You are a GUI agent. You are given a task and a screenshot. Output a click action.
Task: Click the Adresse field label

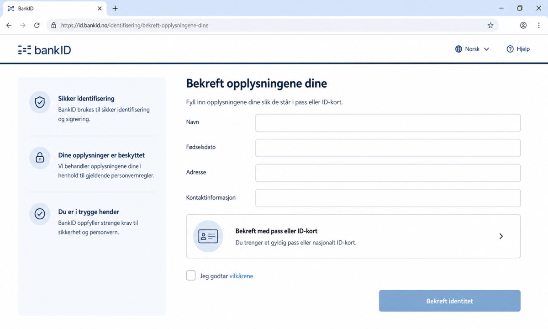pyautogui.click(x=196, y=172)
